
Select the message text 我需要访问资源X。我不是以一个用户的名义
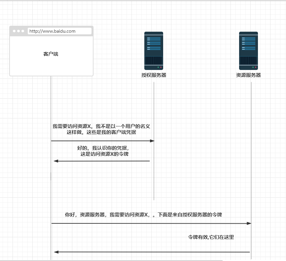[101, 126]
